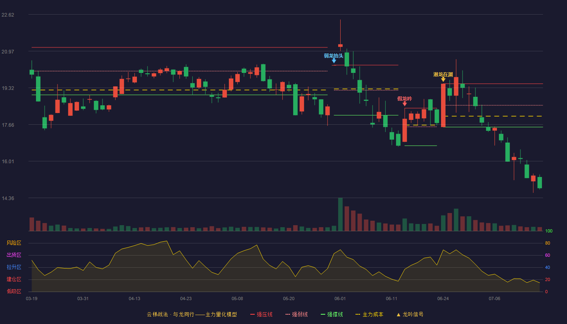Toggle the 强撑线 legend entry
Image resolution: width=567 pixels, height=324 pixels.
[332, 314]
